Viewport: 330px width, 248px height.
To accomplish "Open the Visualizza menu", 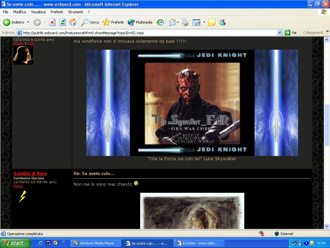I will point(38,12).
